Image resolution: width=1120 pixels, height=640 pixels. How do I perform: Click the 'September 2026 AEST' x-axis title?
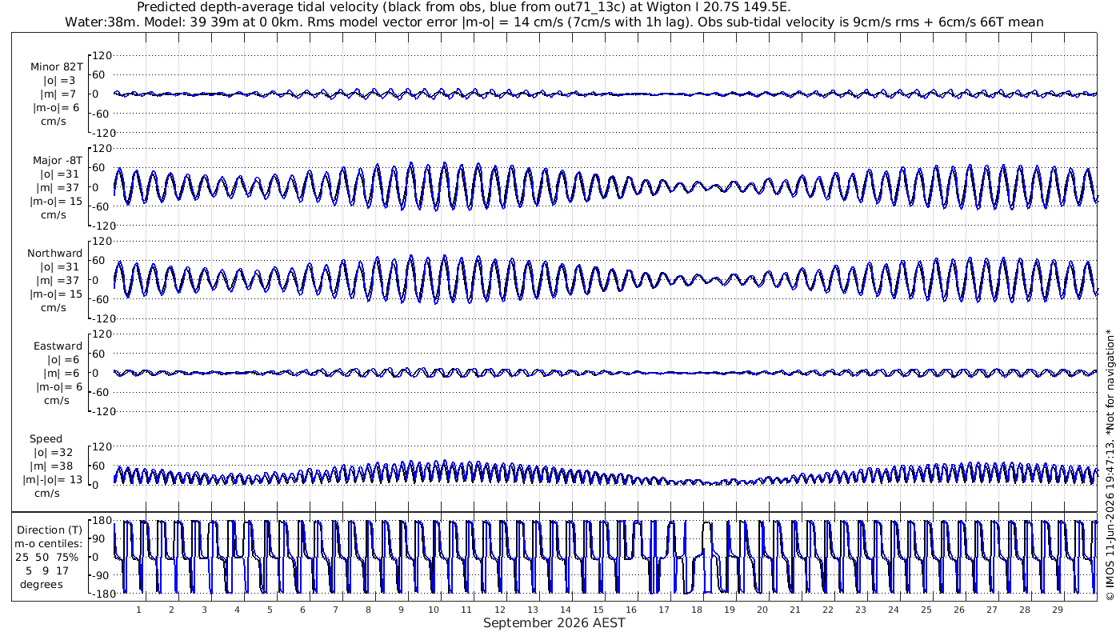pos(554,623)
